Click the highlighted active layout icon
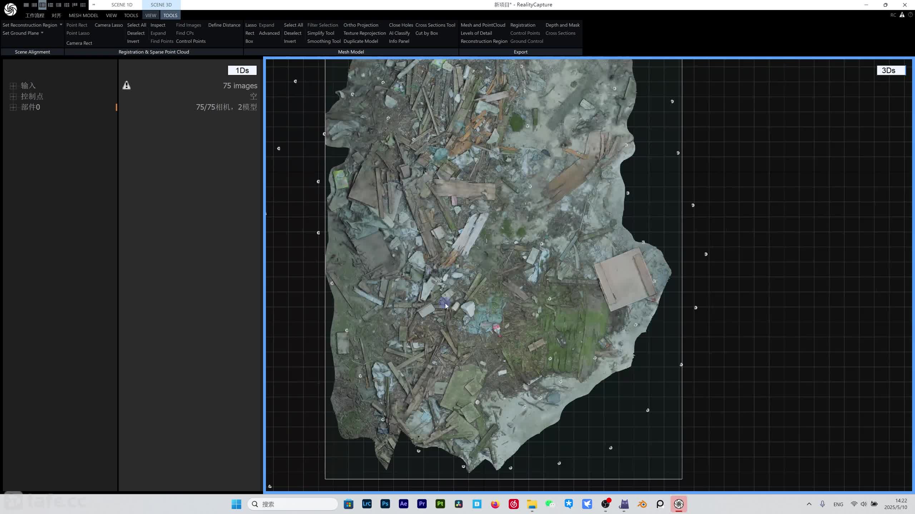 pyautogui.click(x=42, y=5)
